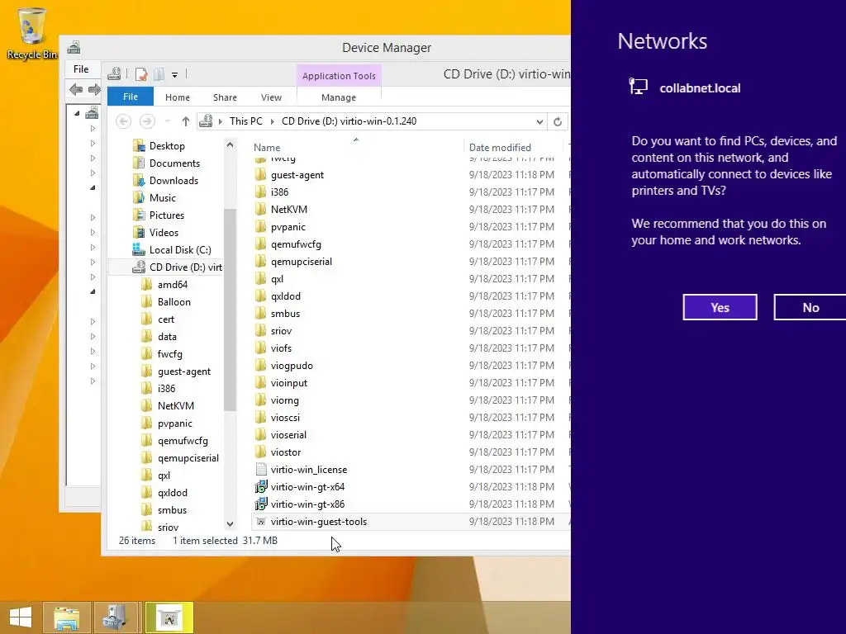Select Desktop in navigation pane
This screenshot has width=846, height=634.
(167, 146)
